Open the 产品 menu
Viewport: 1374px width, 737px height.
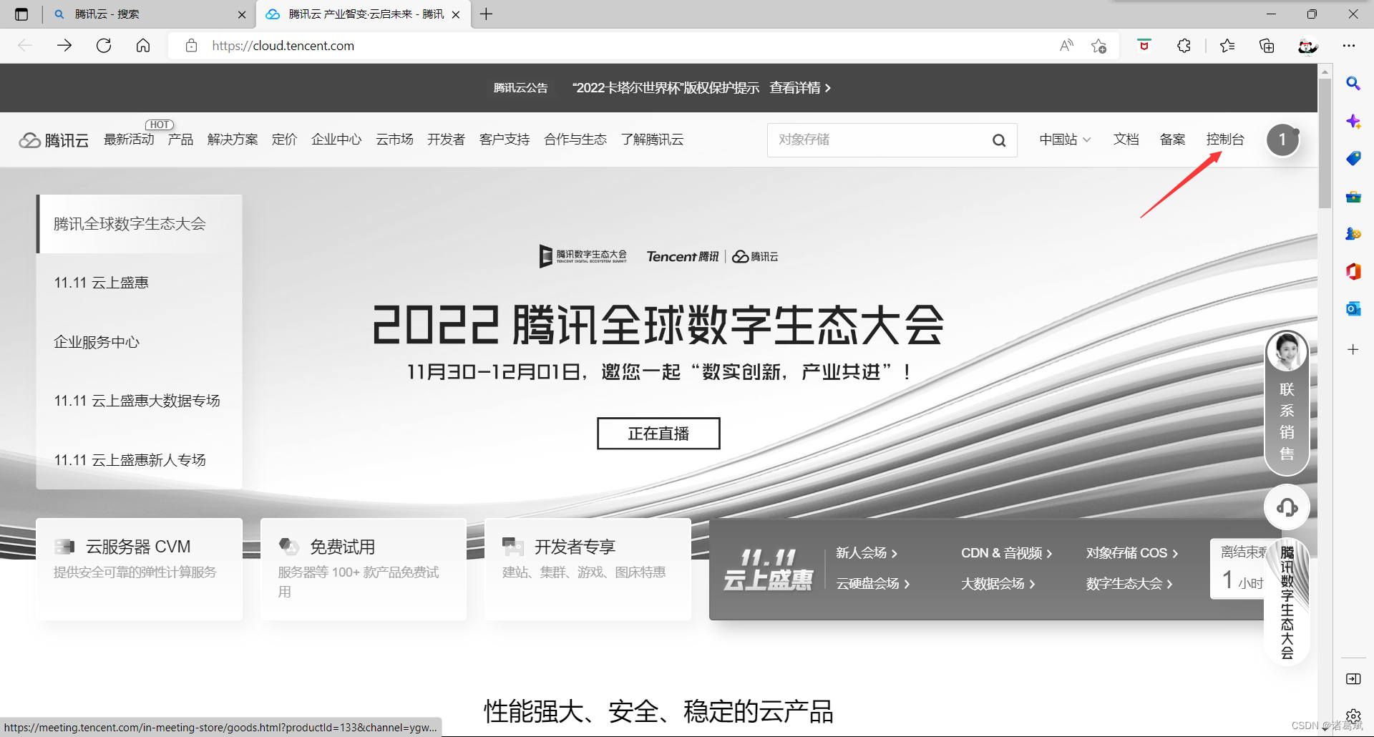181,140
